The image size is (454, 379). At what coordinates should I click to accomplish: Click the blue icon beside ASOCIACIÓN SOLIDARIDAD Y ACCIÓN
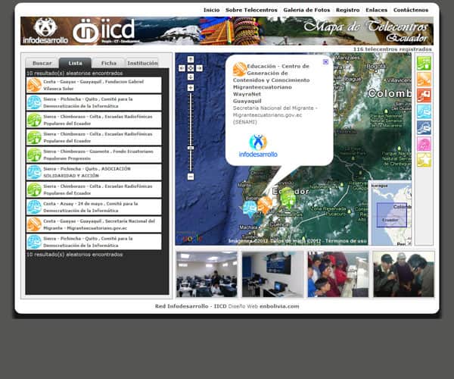coord(34,172)
